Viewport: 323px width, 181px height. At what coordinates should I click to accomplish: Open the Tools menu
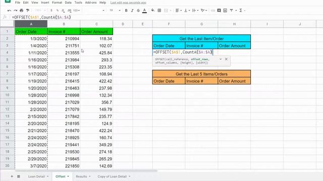78,3
